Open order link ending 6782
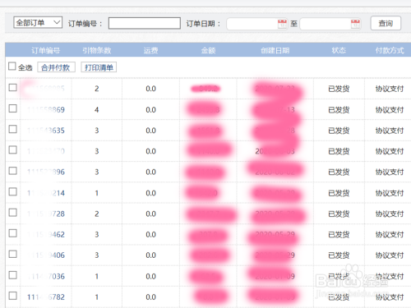The image size is (411, 308). pyautogui.click(x=46, y=297)
